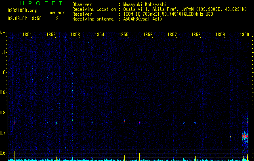Click the 'Receiving antenna' label
Viewport: 254px width, 161px height.
[x=93, y=19]
